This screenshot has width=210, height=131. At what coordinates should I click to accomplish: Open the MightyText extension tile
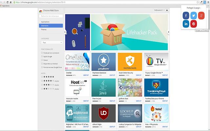tap(77, 116)
